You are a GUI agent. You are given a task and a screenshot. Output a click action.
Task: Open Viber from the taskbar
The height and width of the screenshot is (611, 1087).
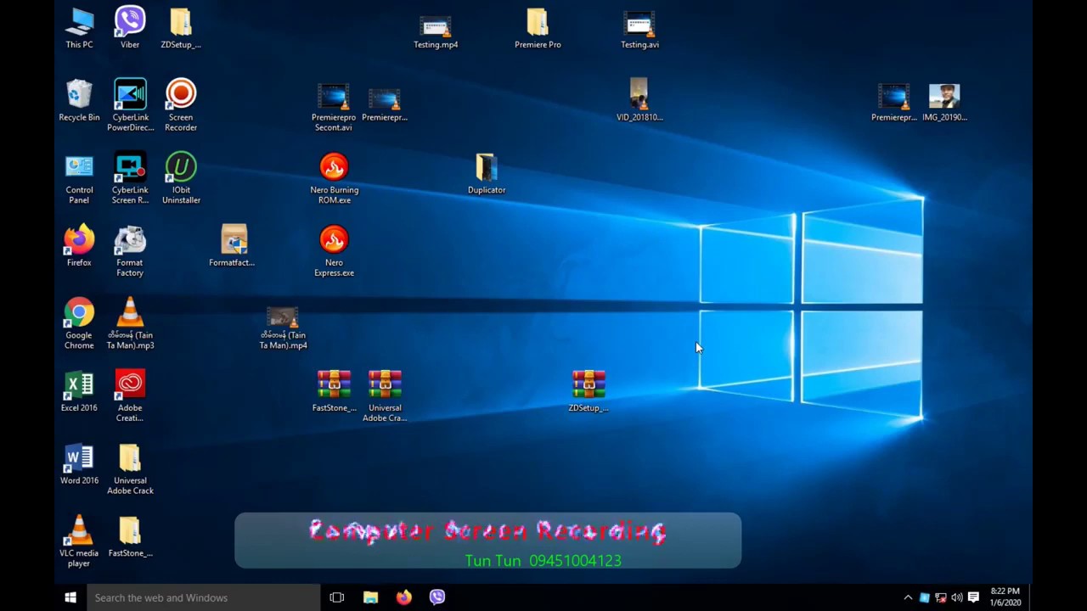pos(437,597)
